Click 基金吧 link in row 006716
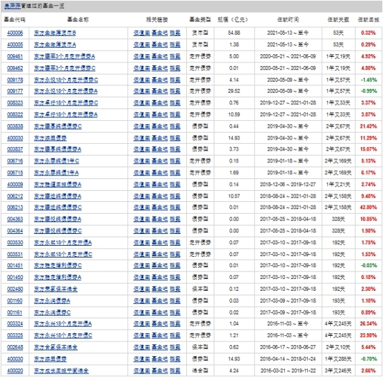 pos(160,161)
